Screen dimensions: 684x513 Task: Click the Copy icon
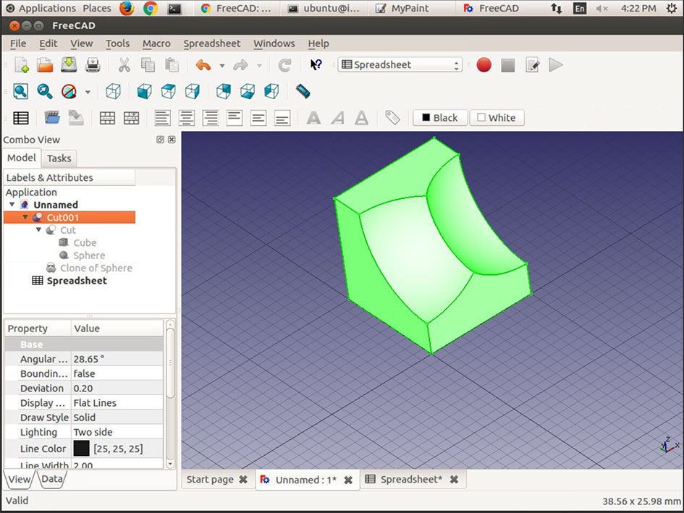click(x=148, y=65)
